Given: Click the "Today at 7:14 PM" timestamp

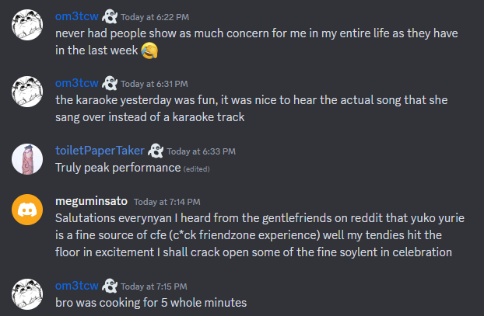Looking at the screenshot, I should (167, 202).
